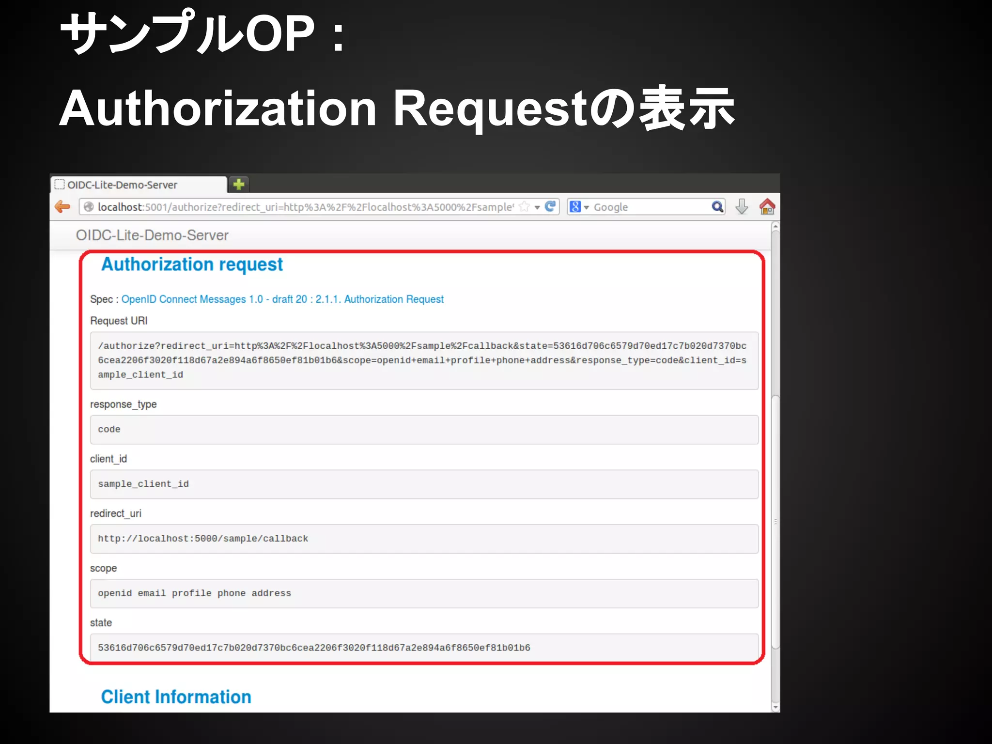Image resolution: width=992 pixels, height=744 pixels.
Task: Open a new tab with plus icon
Action: pos(239,184)
